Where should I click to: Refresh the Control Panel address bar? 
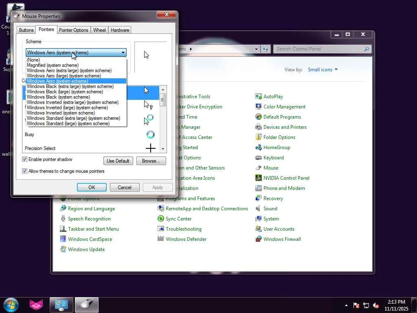coord(266,49)
